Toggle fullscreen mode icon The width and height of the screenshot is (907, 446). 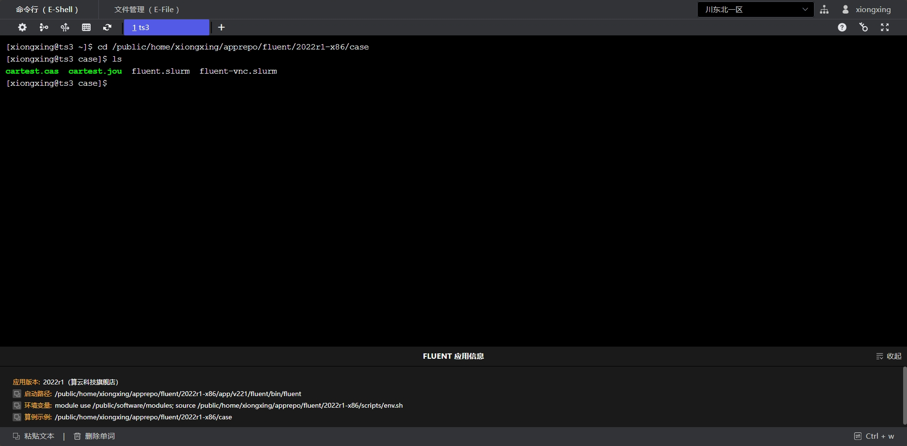[x=885, y=28]
